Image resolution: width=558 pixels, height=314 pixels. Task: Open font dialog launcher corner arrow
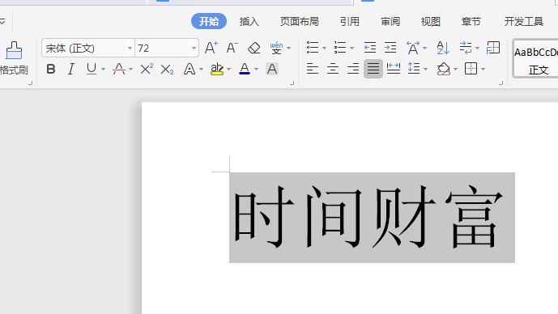tap(292, 83)
